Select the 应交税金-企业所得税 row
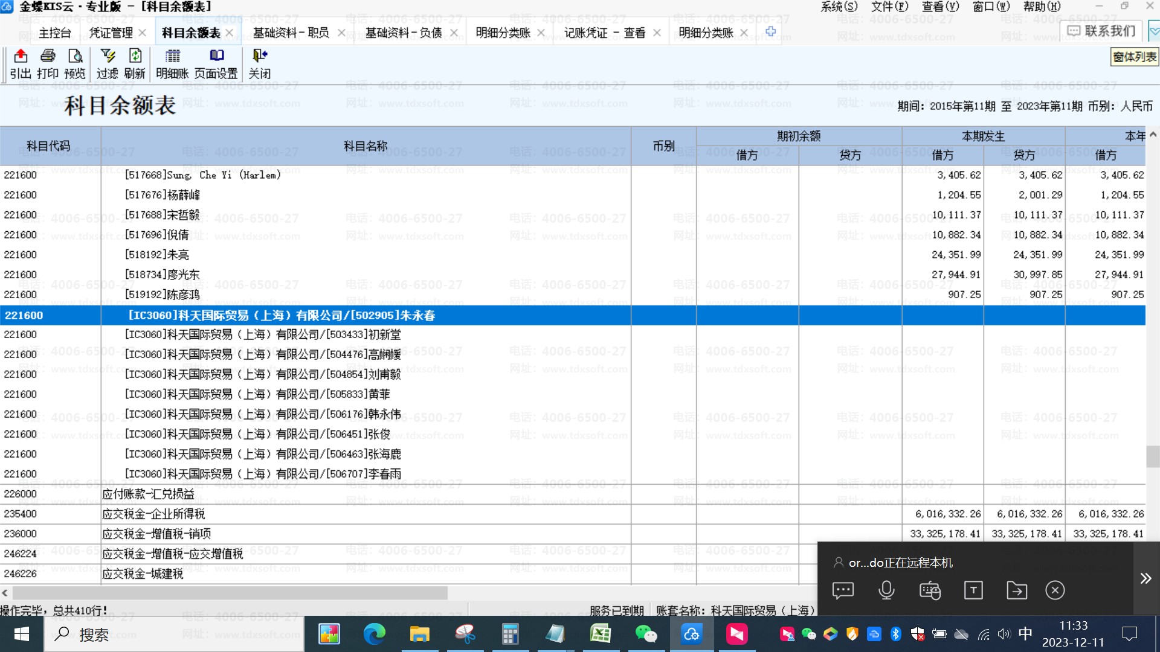The height and width of the screenshot is (652, 1160). point(153,514)
